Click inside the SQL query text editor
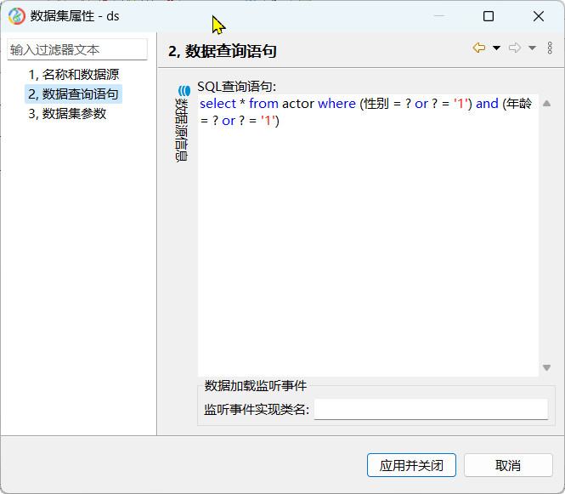This screenshot has height=494, width=565. point(368,236)
